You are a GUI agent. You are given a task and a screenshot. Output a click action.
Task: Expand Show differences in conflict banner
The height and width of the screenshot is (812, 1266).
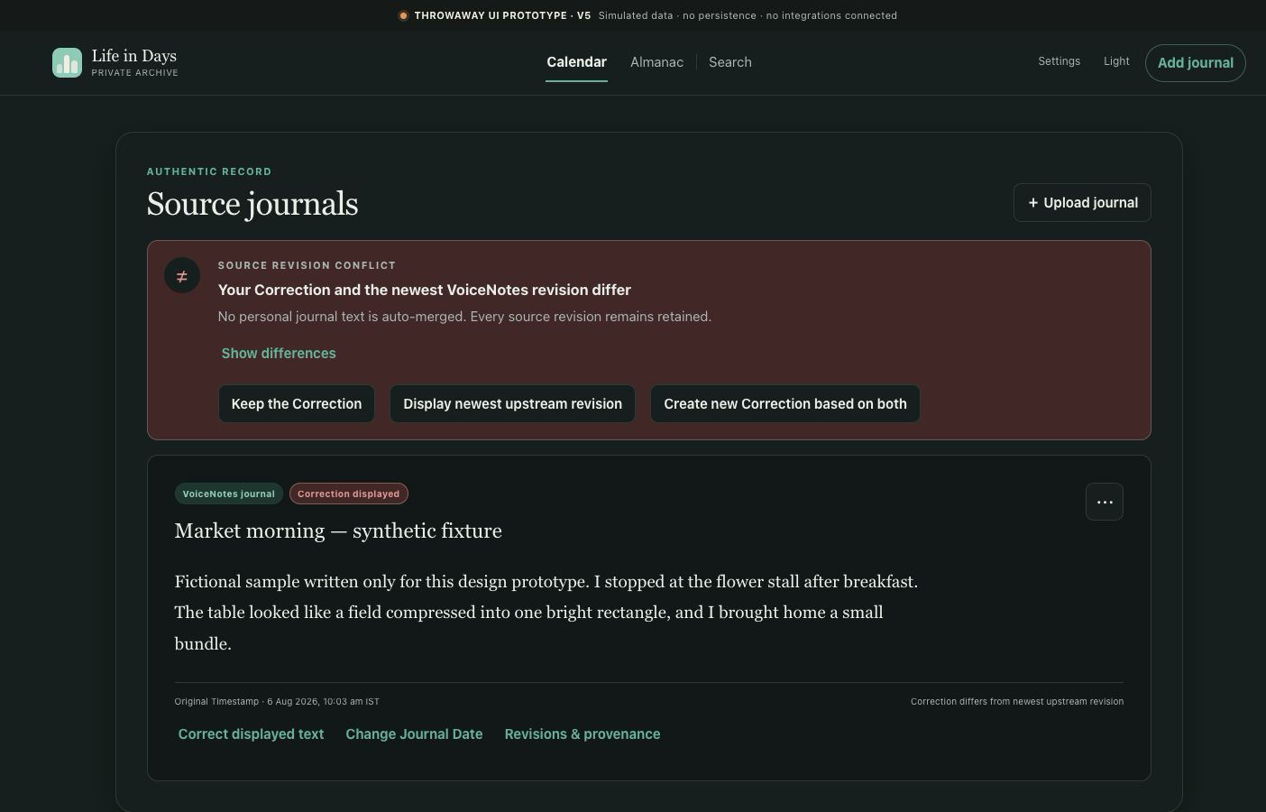(x=279, y=354)
